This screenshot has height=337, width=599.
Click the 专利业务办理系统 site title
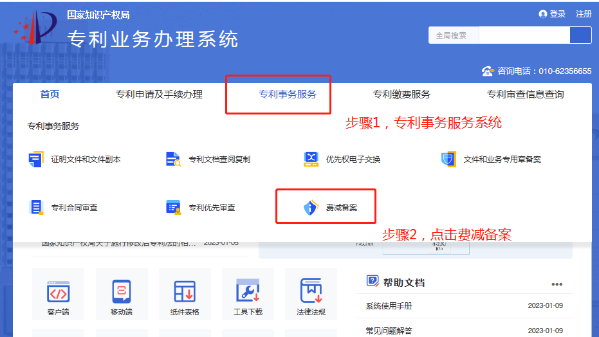[153, 39]
